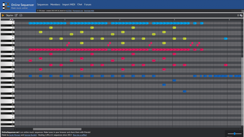This screenshot has width=244, height=137.
Task: Click the A2 piano key
Action: click(7, 107)
